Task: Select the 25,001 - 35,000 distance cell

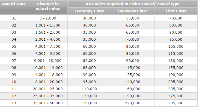Action: [48, 96]
